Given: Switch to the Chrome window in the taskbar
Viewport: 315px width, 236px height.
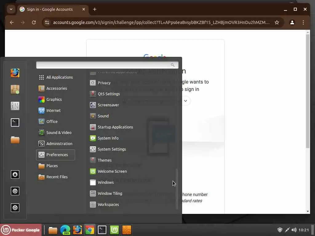Looking at the screenshot, I should pyautogui.click(x=90, y=230).
